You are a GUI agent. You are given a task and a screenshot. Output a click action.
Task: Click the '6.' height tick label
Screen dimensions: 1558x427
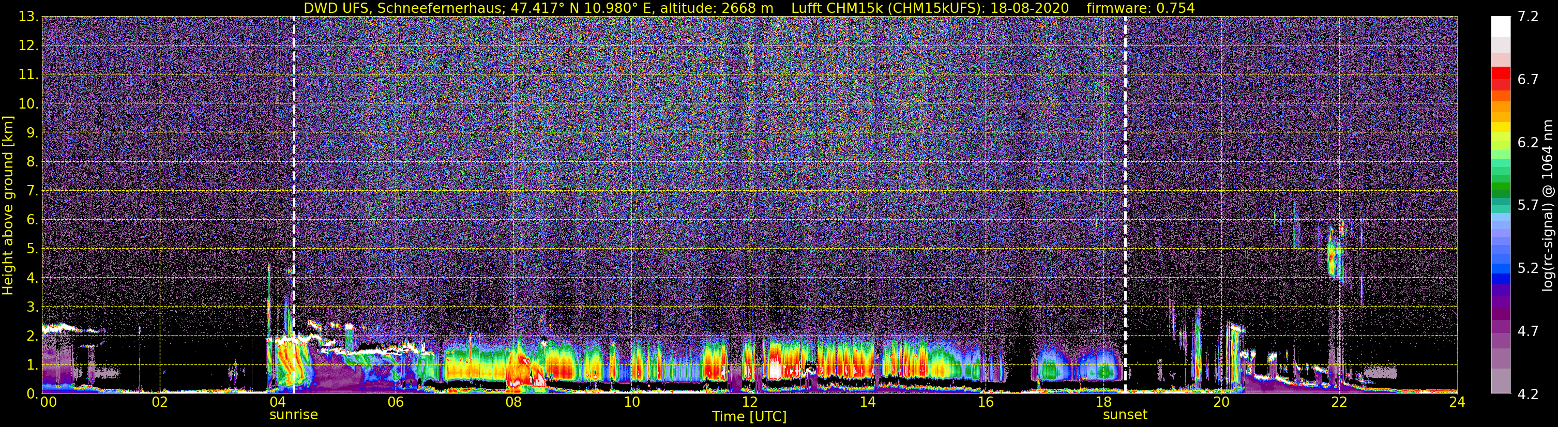[32, 220]
